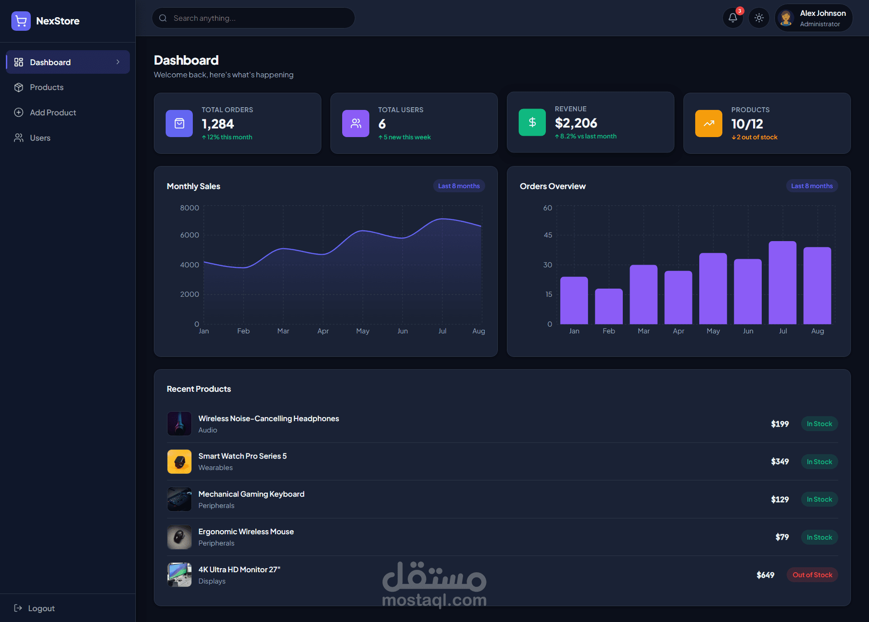This screenshot has width=869, height=622.
Task: Expand the Dashboard chevron arrow
Action: click(118, 62)
